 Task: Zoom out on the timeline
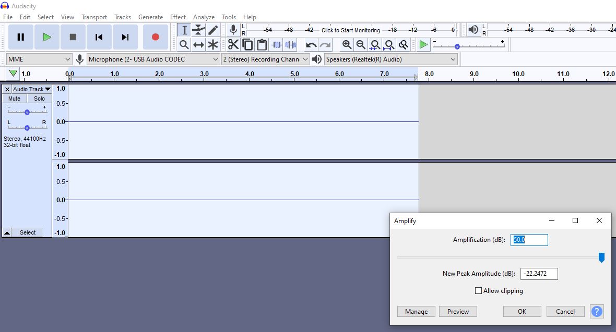[361, 45]
